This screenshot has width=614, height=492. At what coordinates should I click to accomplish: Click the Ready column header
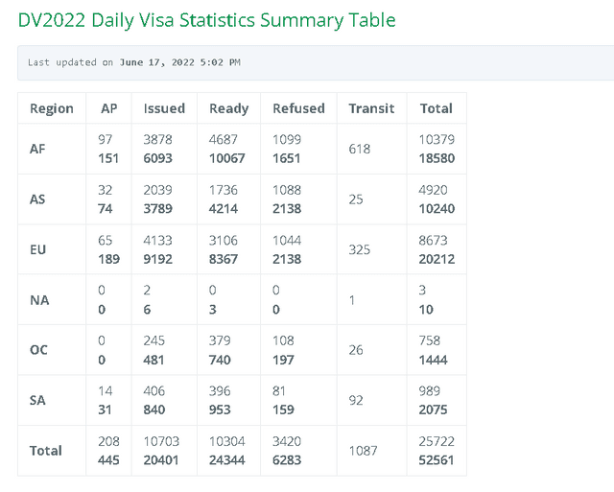[229, 108]
